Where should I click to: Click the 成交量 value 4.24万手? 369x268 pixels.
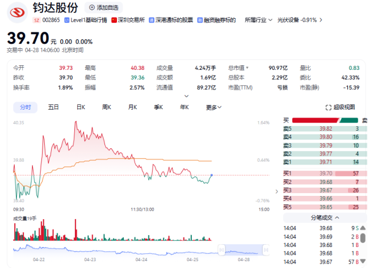pos(205,68)
